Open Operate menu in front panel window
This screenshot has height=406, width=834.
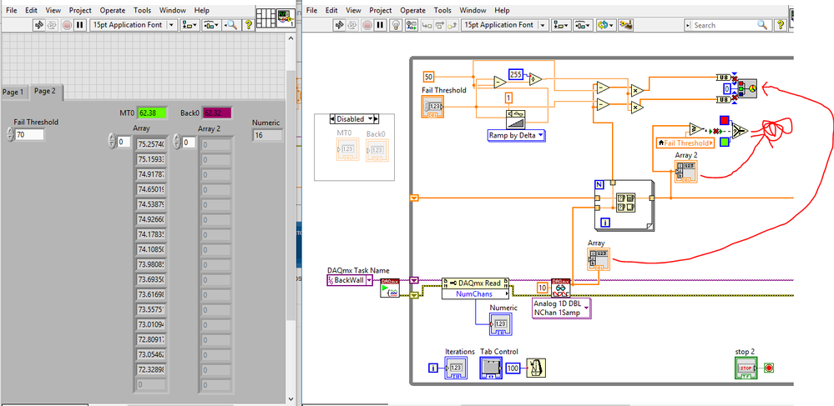[x=111, y=10]
